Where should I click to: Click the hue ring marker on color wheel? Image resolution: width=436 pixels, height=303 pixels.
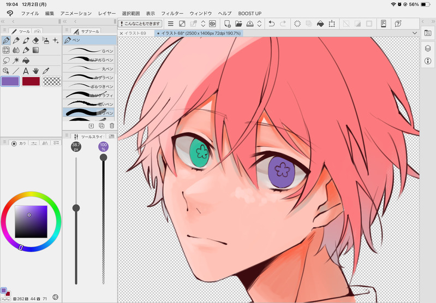tap(20, 247)
